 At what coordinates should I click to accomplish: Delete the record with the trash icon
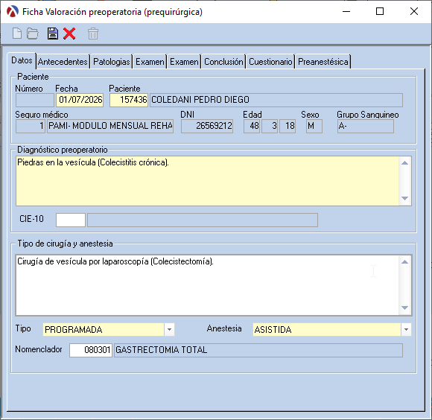[x=93, y=34]
